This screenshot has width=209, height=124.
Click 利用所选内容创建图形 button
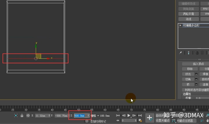click(x=196, y=90)
